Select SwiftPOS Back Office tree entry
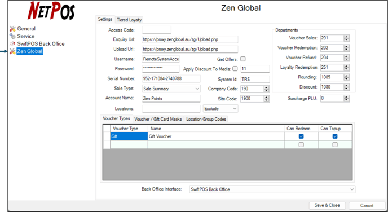 (41, 44)
